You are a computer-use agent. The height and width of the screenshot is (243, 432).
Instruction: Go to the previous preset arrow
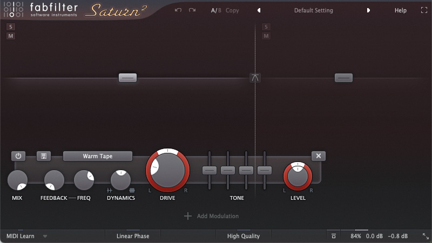(x=259, y=10)
